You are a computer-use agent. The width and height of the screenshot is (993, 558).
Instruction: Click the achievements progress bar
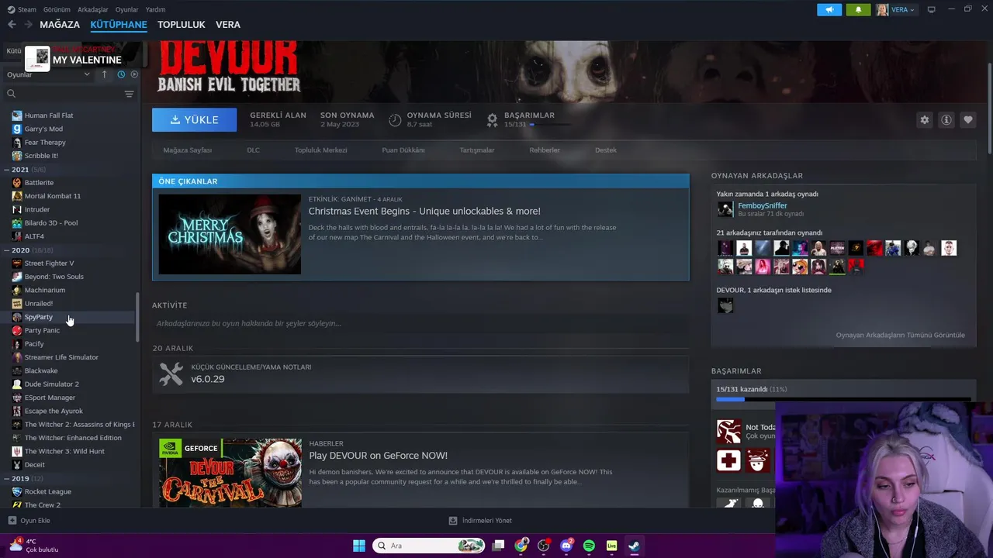[x=843, y=399]
